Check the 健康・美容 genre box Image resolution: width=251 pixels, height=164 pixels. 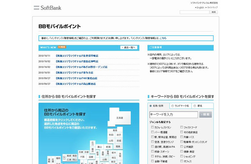pos(181,151)
